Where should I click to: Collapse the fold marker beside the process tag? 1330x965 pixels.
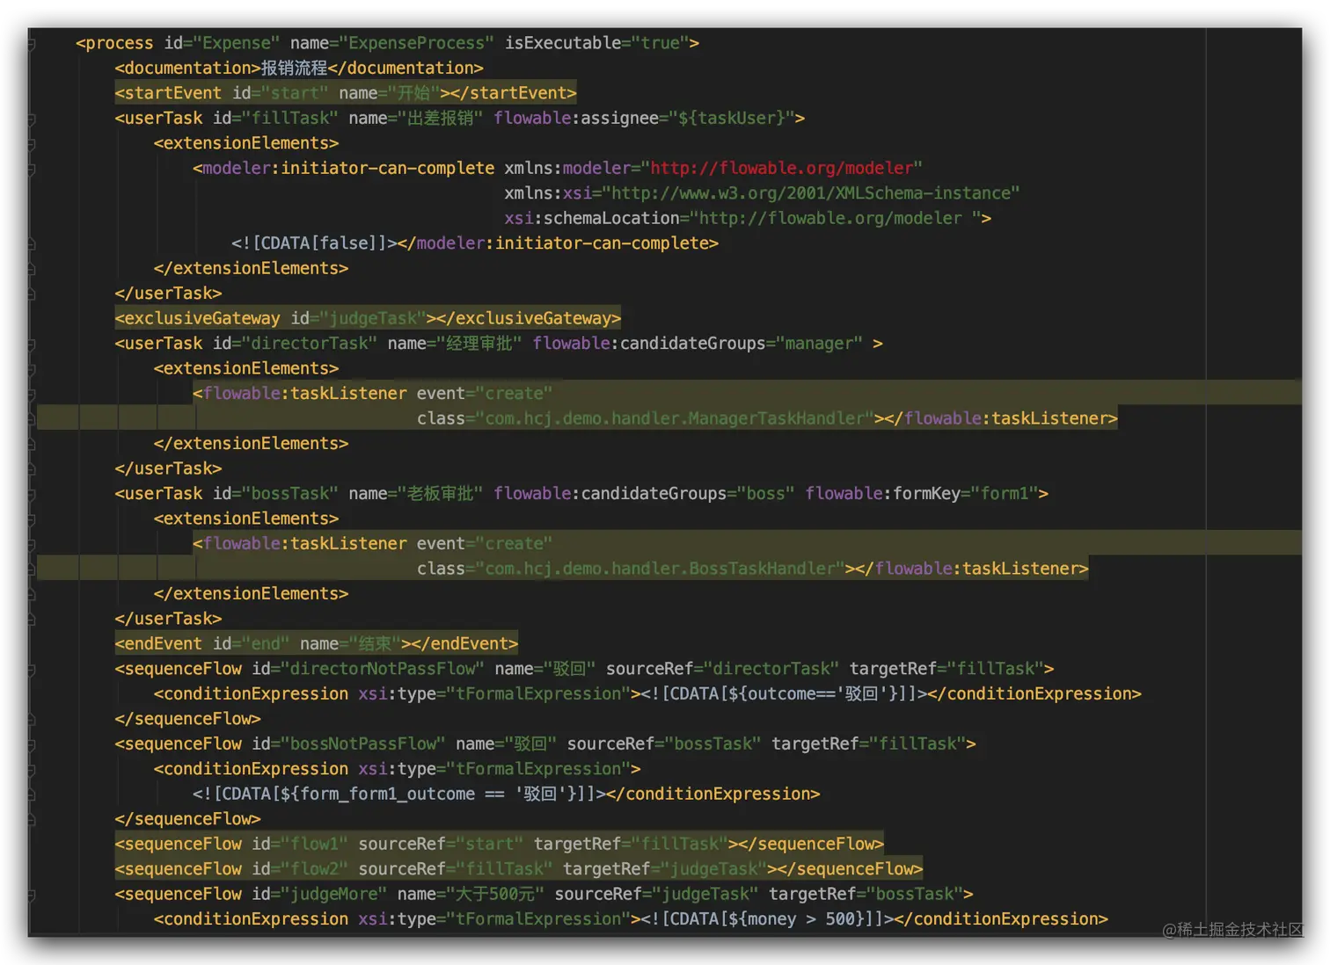[32, 43]
